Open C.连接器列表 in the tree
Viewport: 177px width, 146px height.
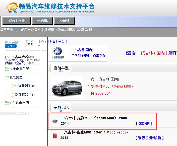coord(25,86)
